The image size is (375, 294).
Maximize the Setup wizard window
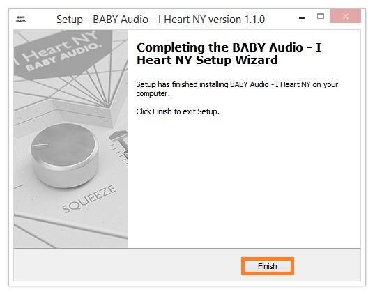coord(321,16)
